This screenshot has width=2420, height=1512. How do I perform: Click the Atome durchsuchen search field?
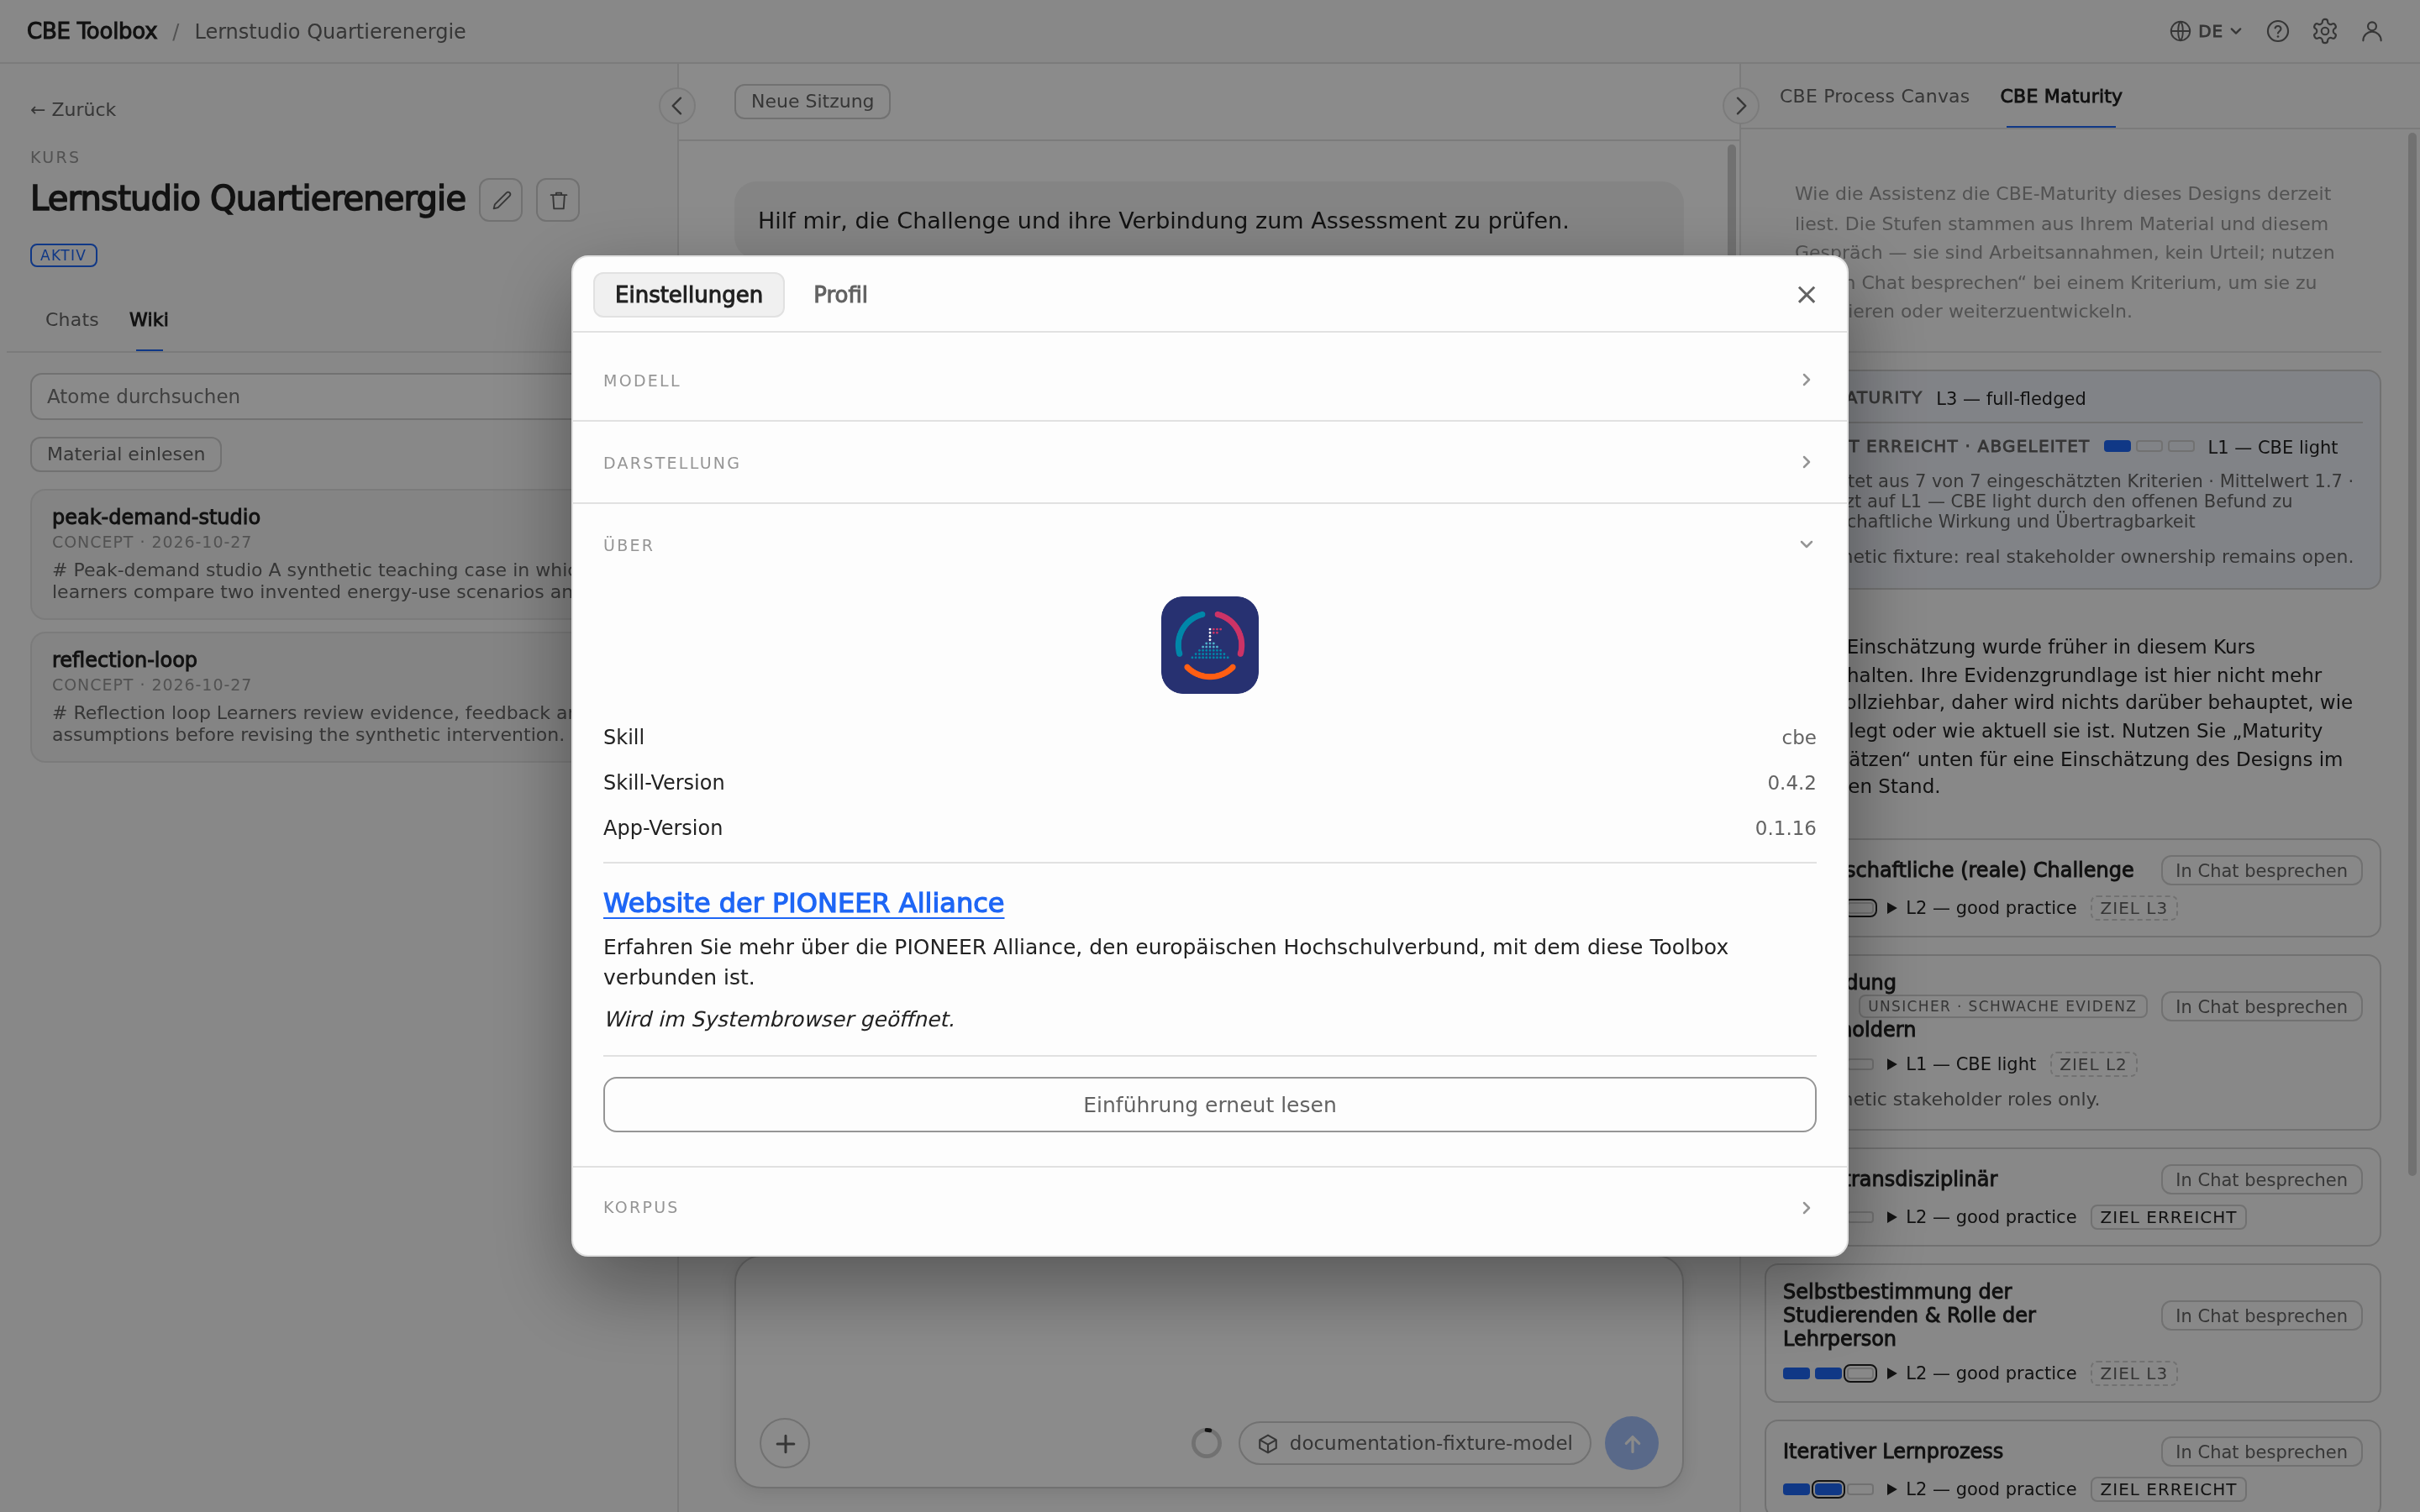click(x=300, y=396)
